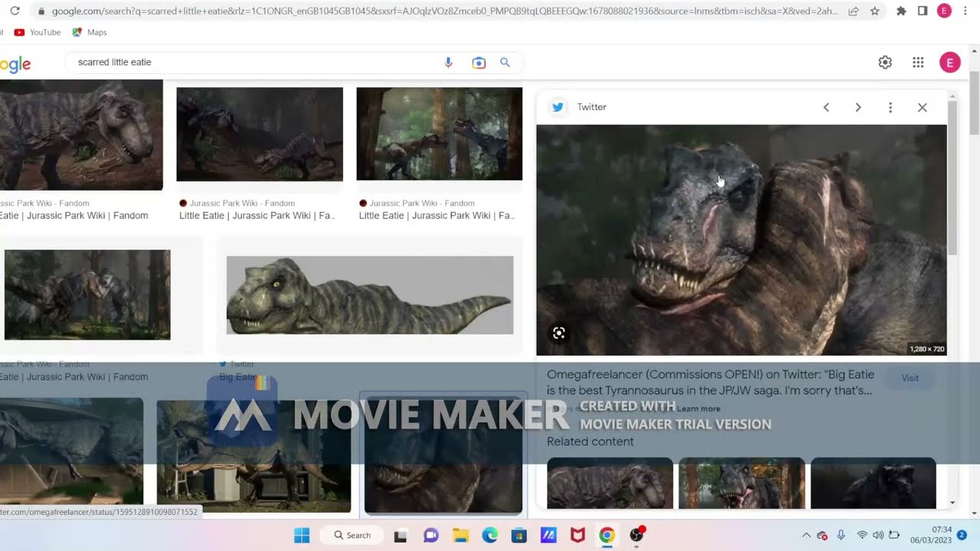This screenshot has width=980, height=551.
Task: Click the address bar URL
Action: (445, 11)
